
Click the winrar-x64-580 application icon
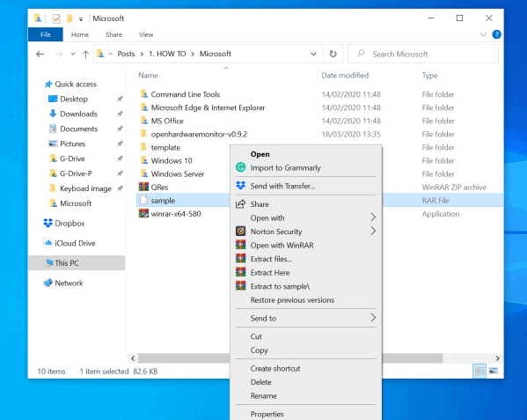[x=143, y=214]
